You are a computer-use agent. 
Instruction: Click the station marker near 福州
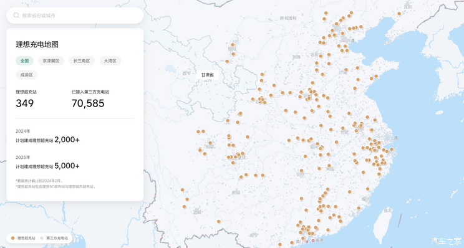[367, 189]
